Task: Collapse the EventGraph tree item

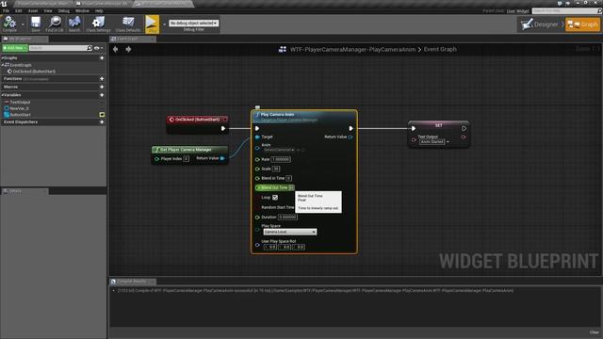Action: pos(3,65)
